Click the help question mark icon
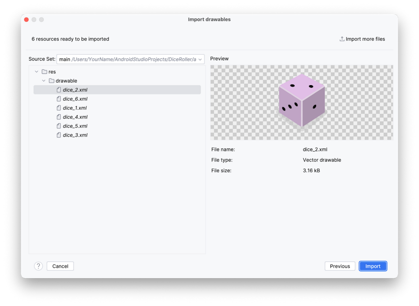The width and height of the screenshot is (419, 306). coord(38,266)
